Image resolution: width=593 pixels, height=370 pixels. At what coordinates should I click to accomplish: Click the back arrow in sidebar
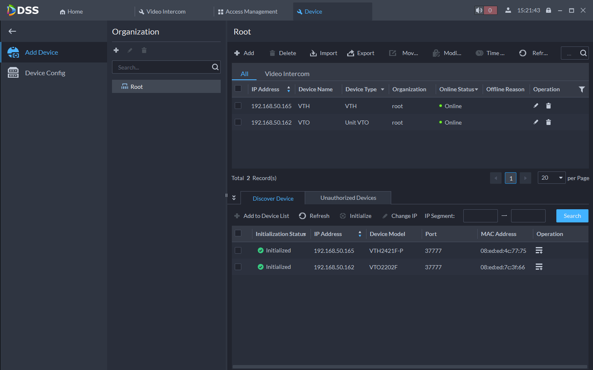coord(12,31)
